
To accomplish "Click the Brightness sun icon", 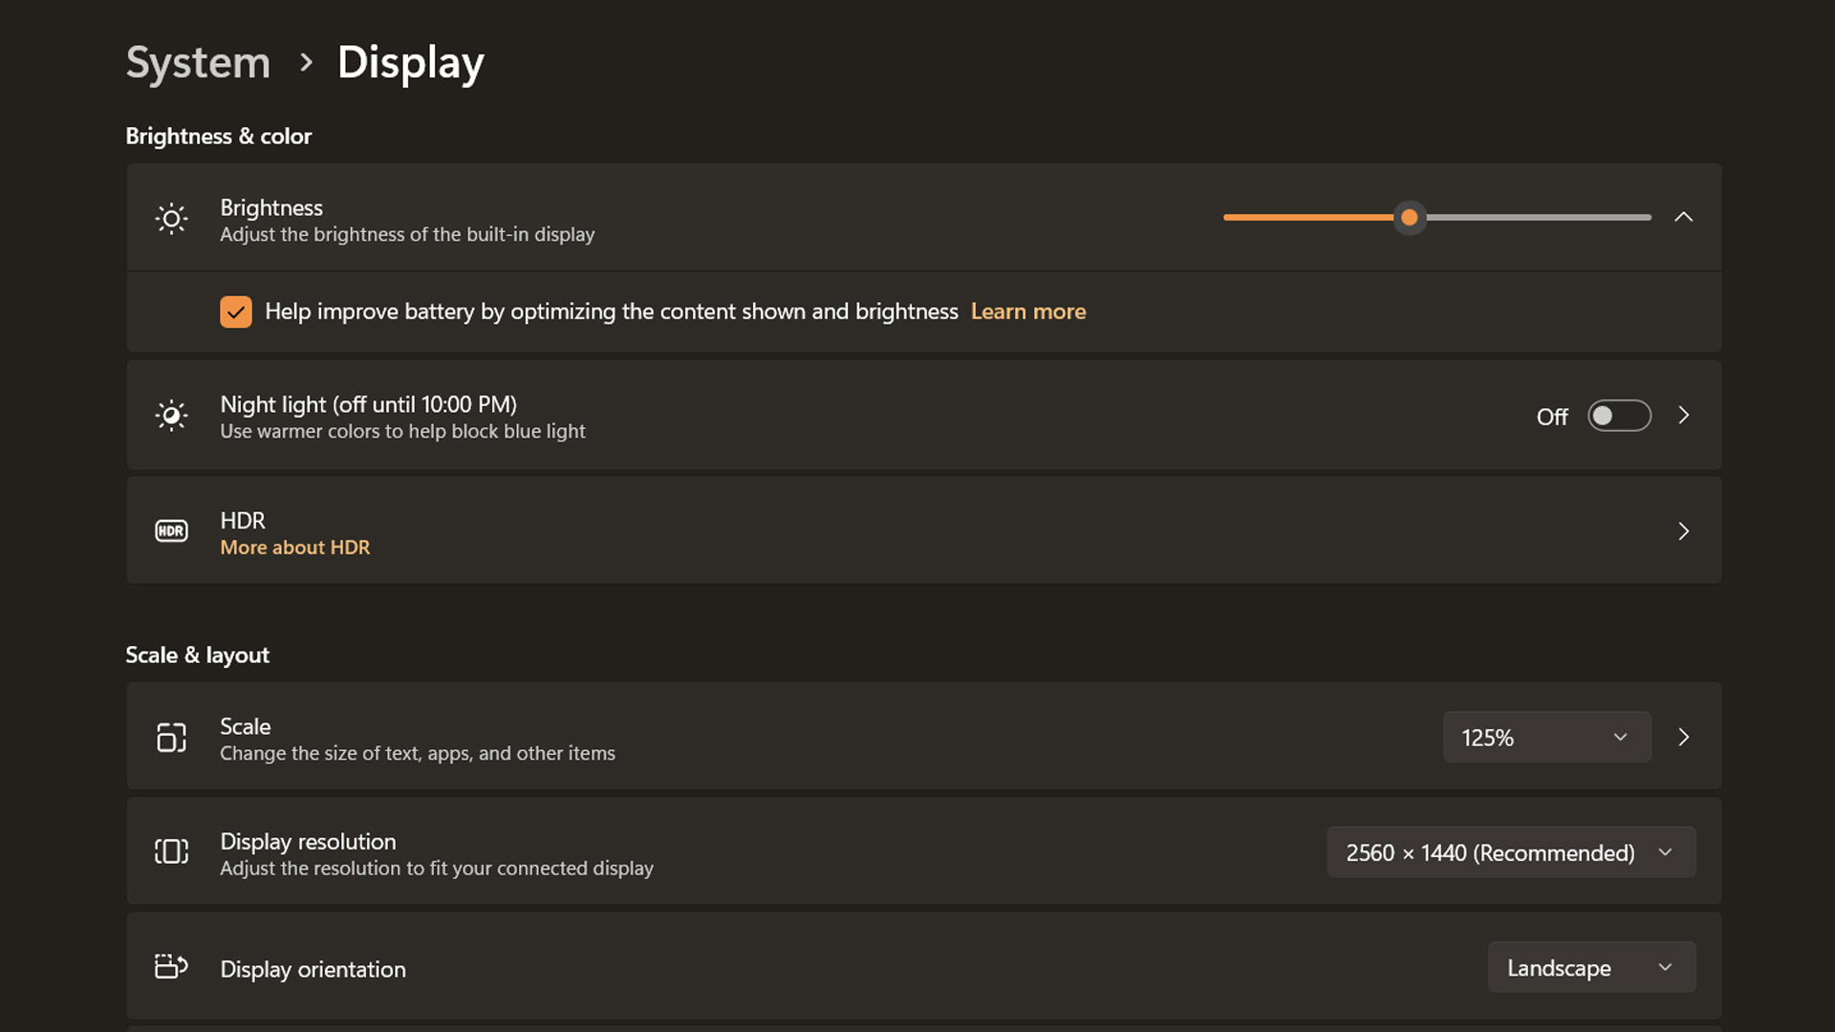I will point(171,219).
